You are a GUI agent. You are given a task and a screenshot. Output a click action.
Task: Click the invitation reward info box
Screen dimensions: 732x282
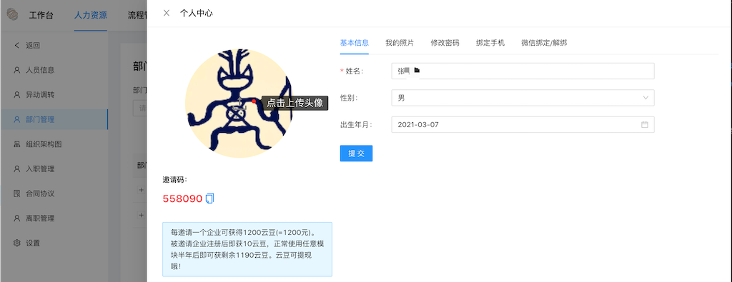[247, 249]
